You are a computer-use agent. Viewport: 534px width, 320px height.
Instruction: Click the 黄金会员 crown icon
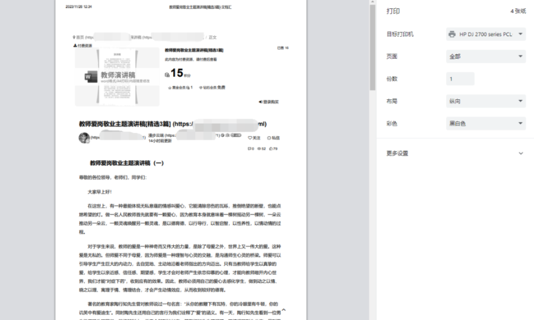click(170, 88)
